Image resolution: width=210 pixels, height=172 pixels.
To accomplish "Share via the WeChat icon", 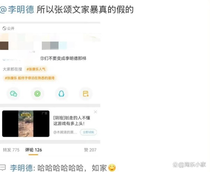I will [x=13, y=94].
